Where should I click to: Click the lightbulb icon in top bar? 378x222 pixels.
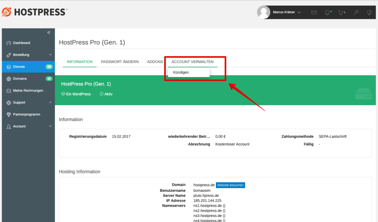(x=369, y=12)
